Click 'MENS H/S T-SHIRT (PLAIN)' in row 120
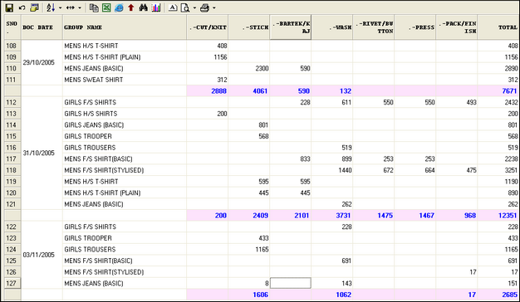This screenshot has width=520, height=302. coord(102,192)
